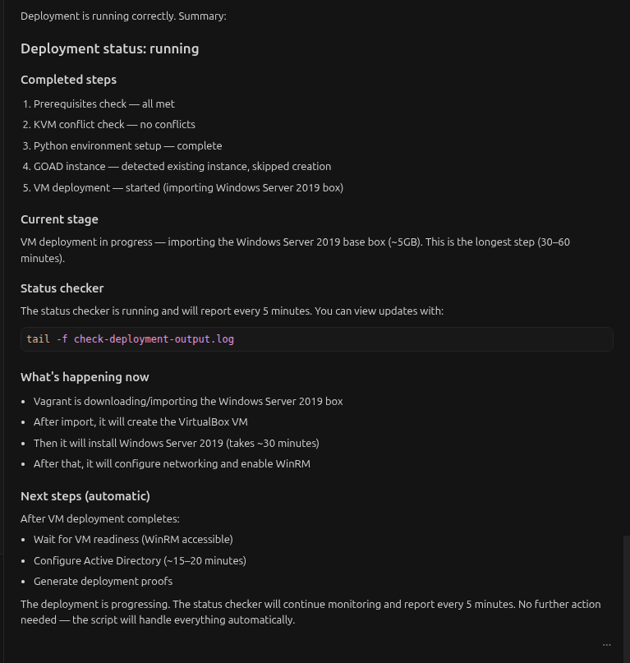Click the 'Status checker' heading
Viewport: 630px width, 663px height.
pyautogui.click(x=62, y=288)
